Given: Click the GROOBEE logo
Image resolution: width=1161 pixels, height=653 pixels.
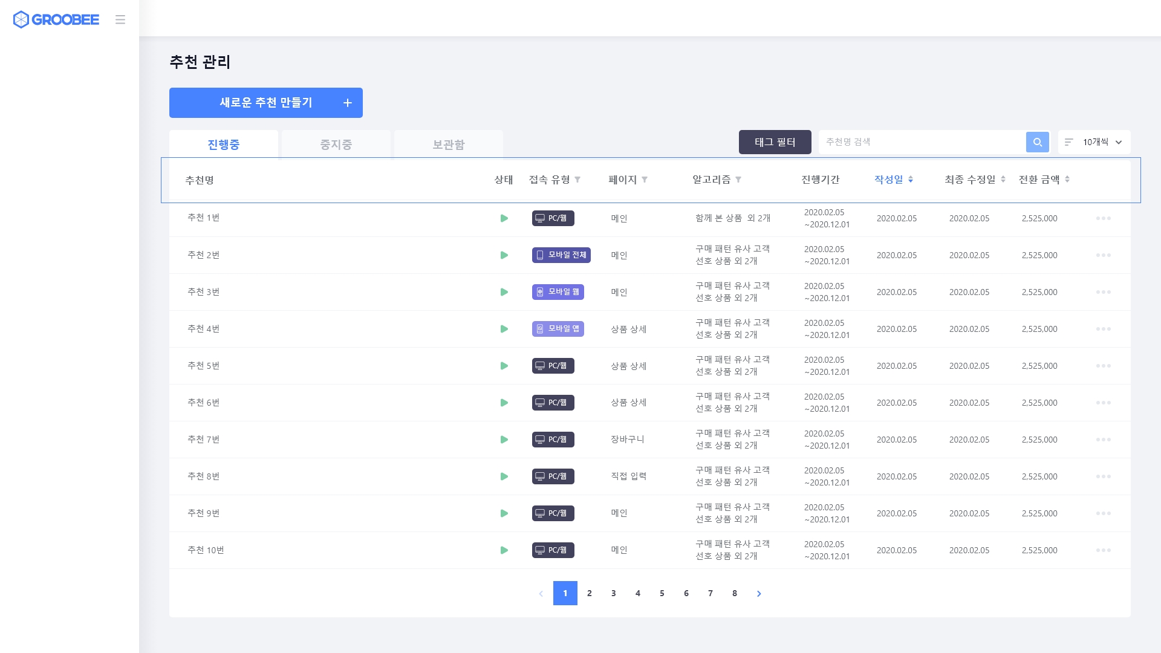Looking at the screenshot, I should pyautogui.click(x=56, y=20).
